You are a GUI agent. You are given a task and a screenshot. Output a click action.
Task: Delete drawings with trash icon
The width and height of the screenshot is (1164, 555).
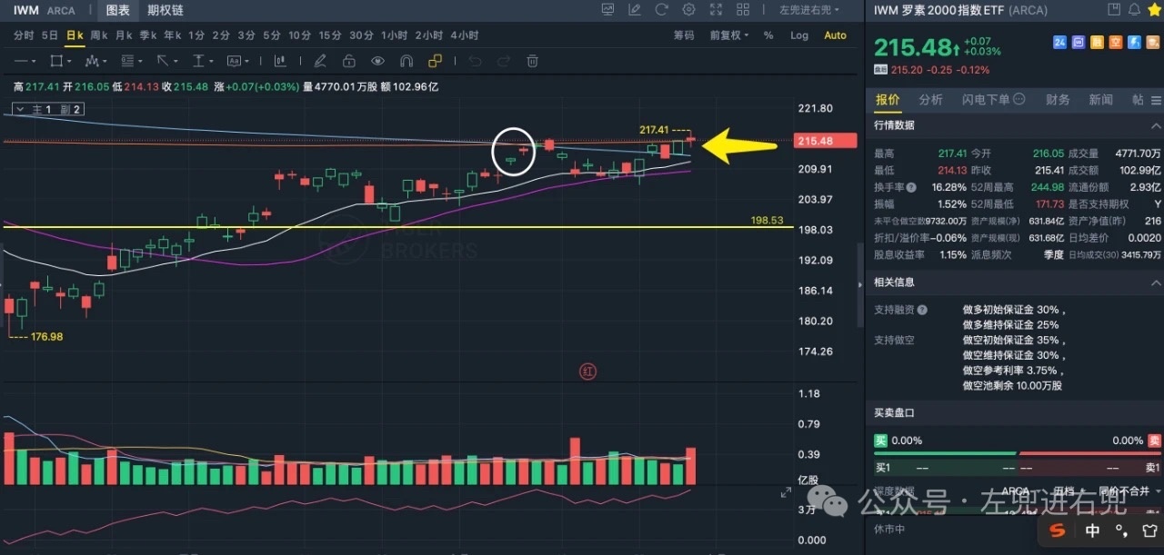pos(533,61)
